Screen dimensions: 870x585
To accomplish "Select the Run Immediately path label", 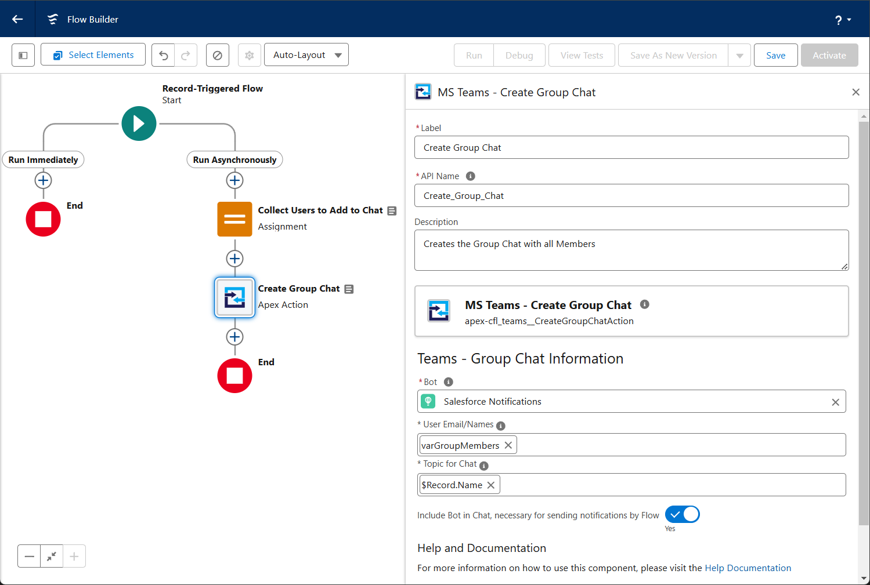I will pyautogui.click(x=44, y=160).
